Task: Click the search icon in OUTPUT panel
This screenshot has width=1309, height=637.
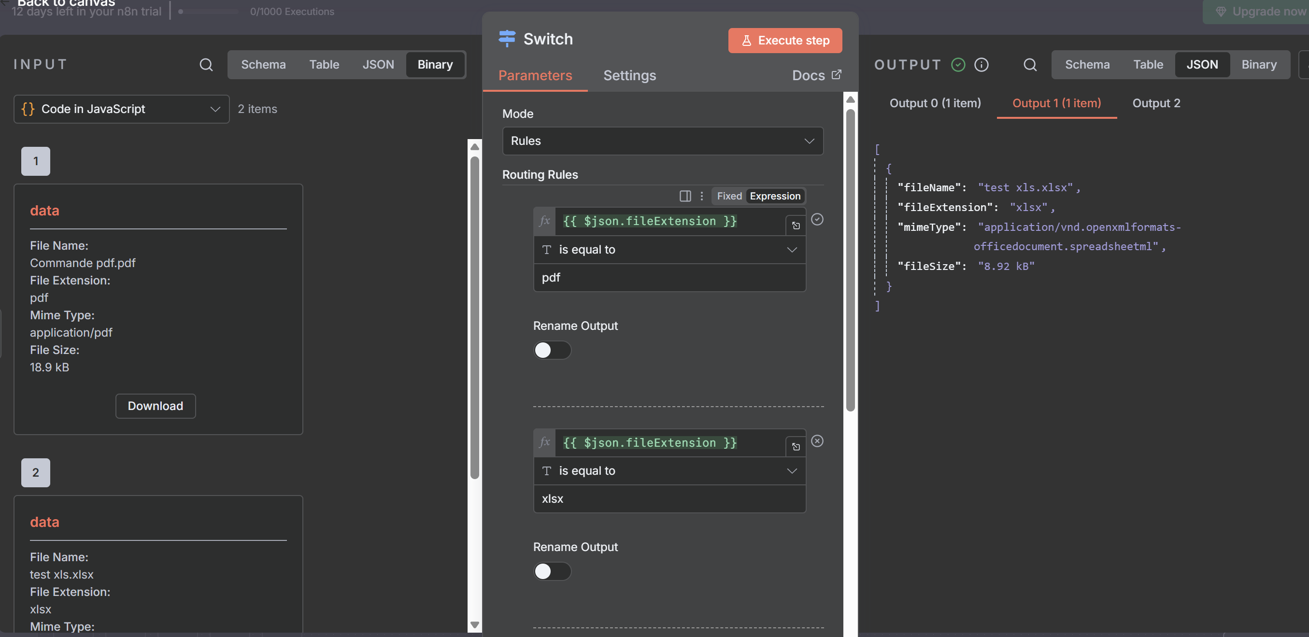Action: [x=1029, y=65]
